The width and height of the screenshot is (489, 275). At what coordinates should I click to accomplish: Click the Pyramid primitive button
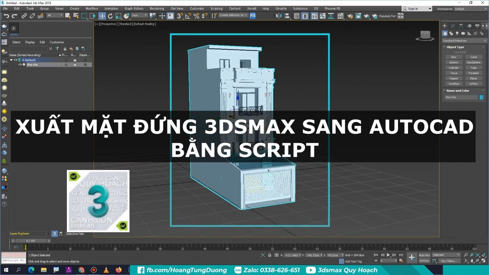[x=473, y=73]
